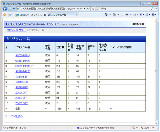Refresh the page with the refresh icon

pos(88,9)
